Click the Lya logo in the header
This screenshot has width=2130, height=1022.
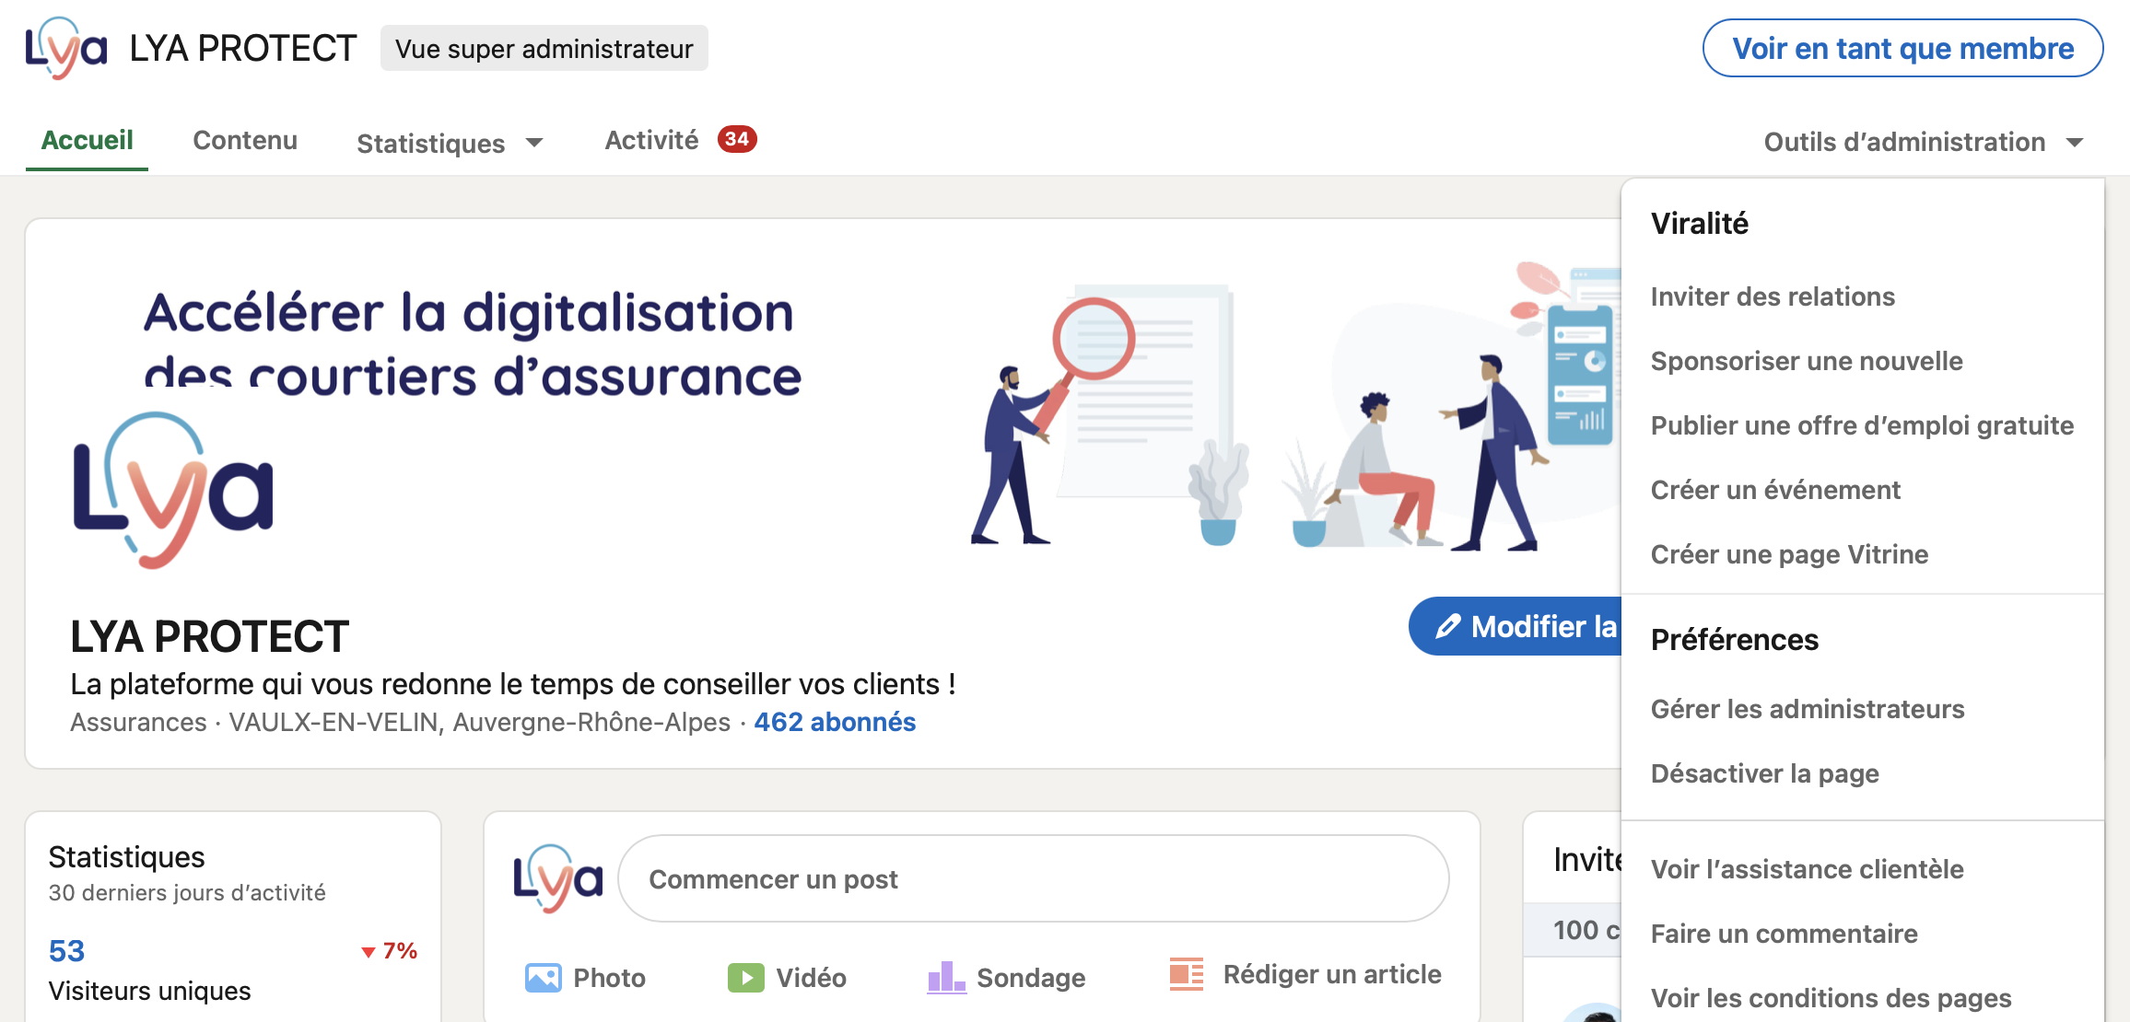65,48
